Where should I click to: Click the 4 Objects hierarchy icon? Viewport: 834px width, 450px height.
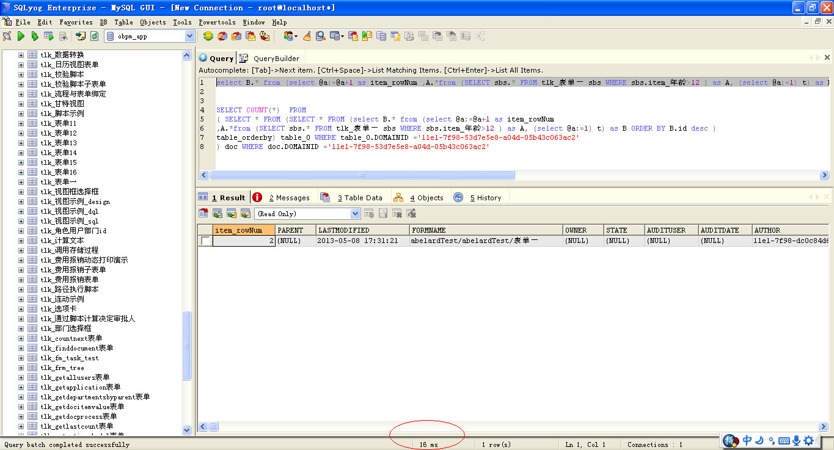click(398, 197)
